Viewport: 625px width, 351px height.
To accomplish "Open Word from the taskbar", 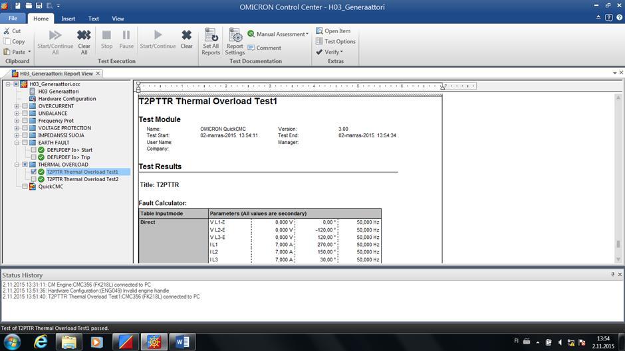I will [182, 342].
